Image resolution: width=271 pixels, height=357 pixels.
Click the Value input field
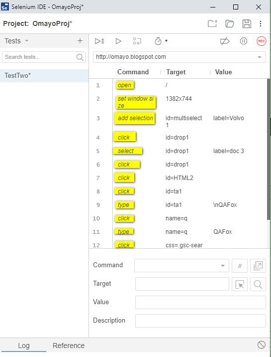(200, 302)
